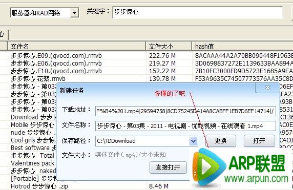Click the 219.27 M file size cell

(x=162, y=64)
